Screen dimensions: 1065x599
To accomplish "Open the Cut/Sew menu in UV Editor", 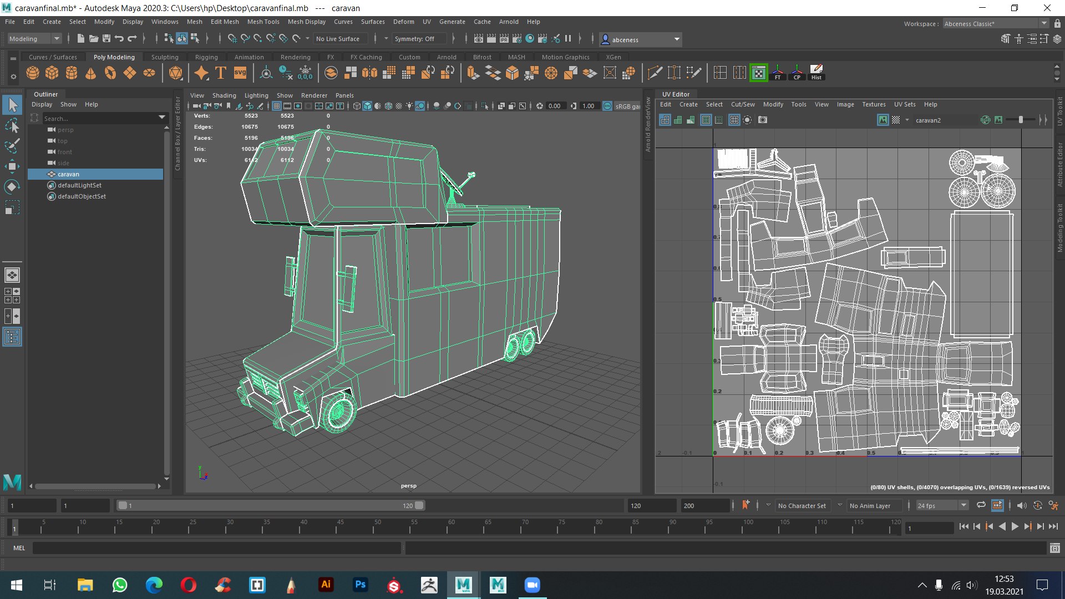I will point(743,104).
